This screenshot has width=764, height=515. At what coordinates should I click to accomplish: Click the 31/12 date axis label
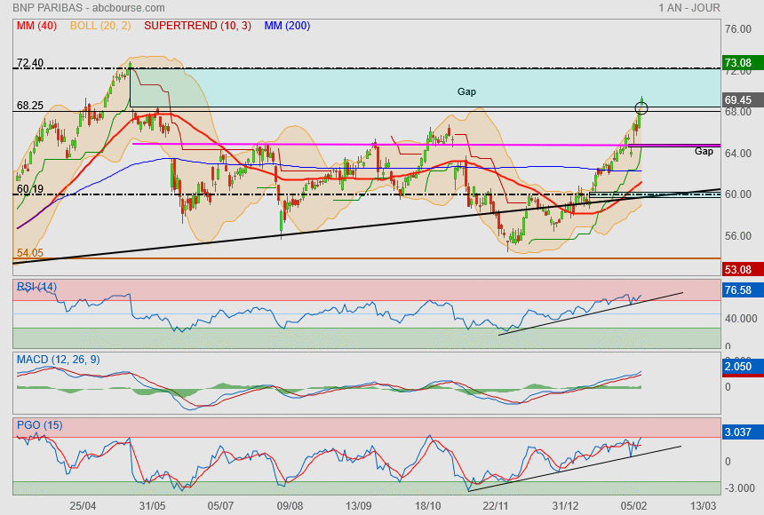pos(565,506)
